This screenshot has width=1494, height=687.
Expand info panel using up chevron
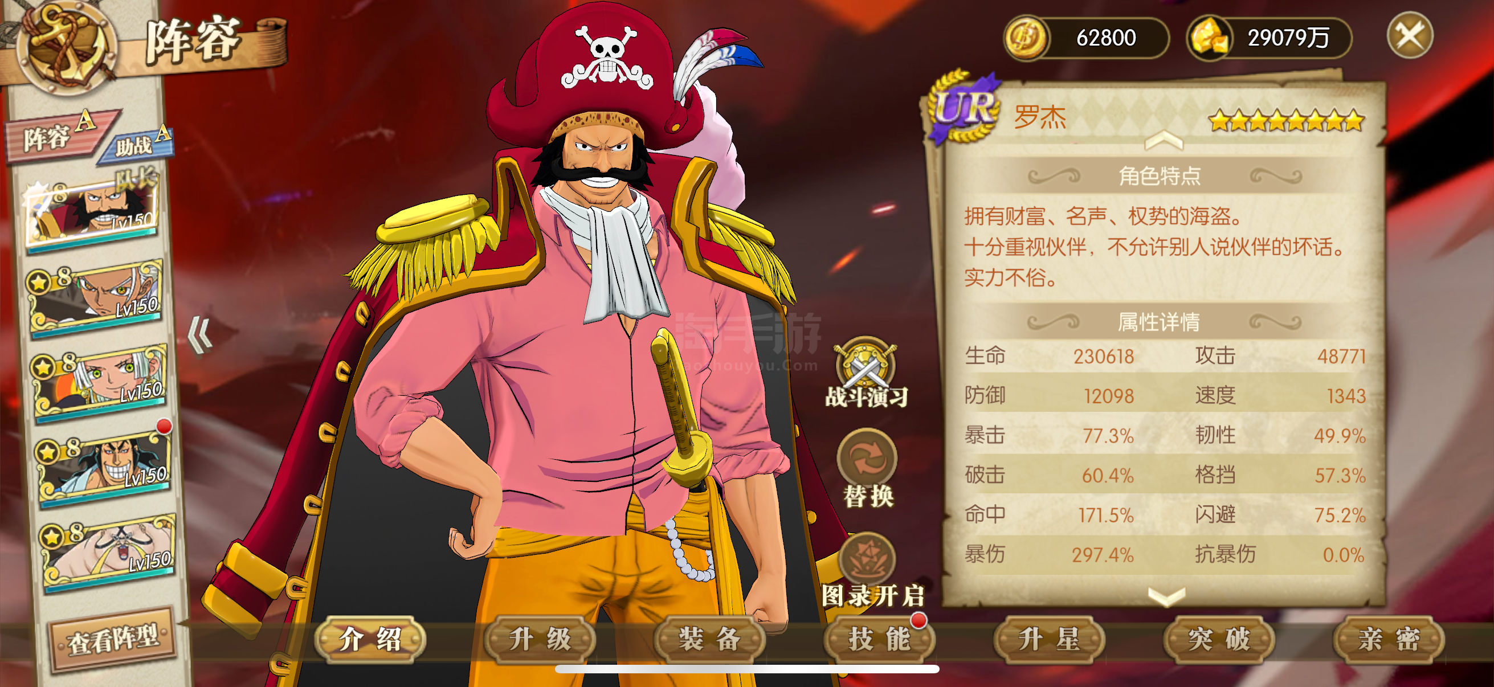click(1163, 139)
